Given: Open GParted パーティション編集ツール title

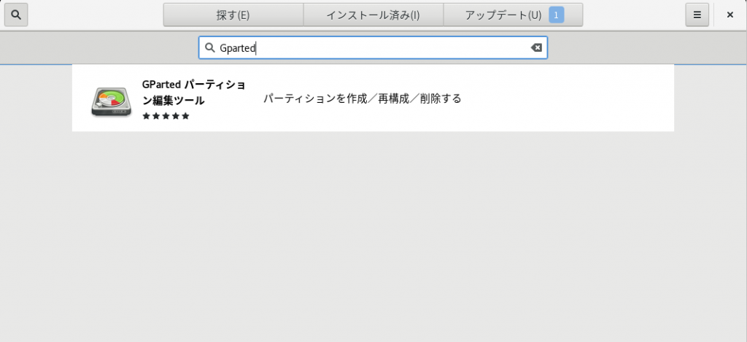Looking at the screenshot, I should pos(193,92).
